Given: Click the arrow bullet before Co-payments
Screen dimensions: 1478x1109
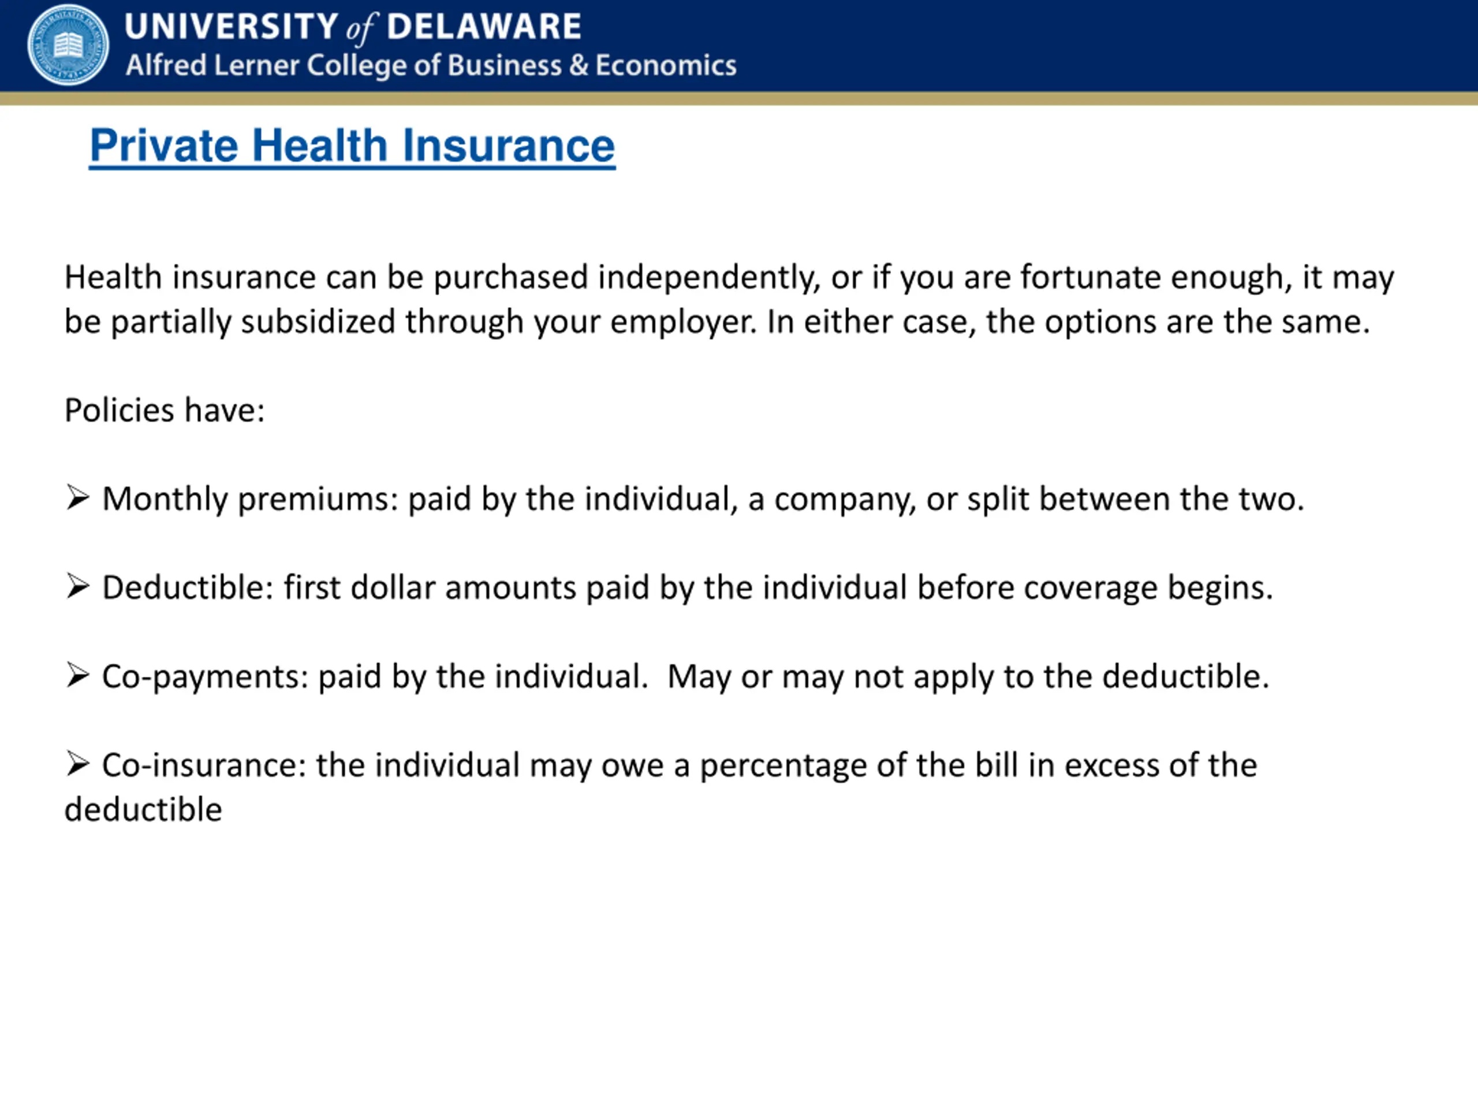Looking at the screenshot, I should [77, 675].
